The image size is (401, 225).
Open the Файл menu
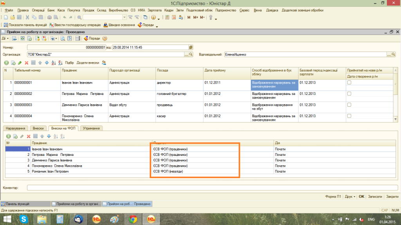(x=9, y=11)
